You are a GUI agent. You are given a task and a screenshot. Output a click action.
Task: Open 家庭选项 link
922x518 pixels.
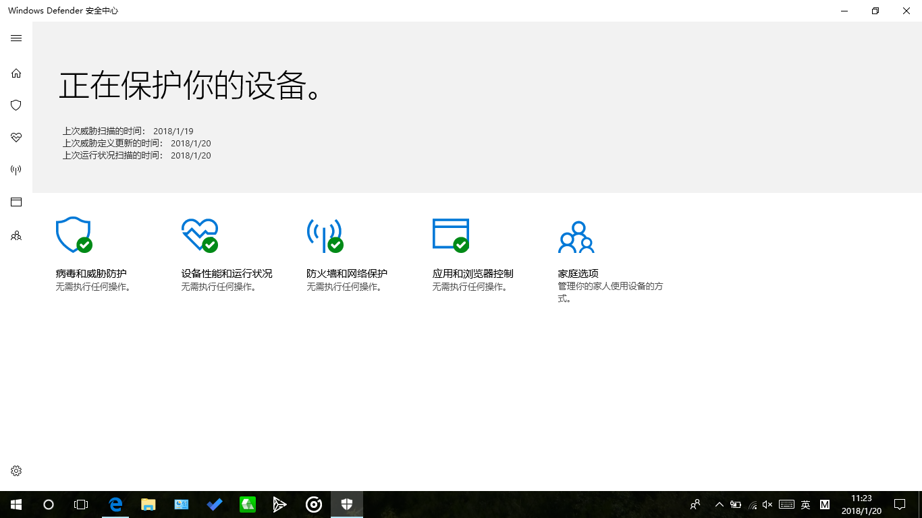[578, 274]
